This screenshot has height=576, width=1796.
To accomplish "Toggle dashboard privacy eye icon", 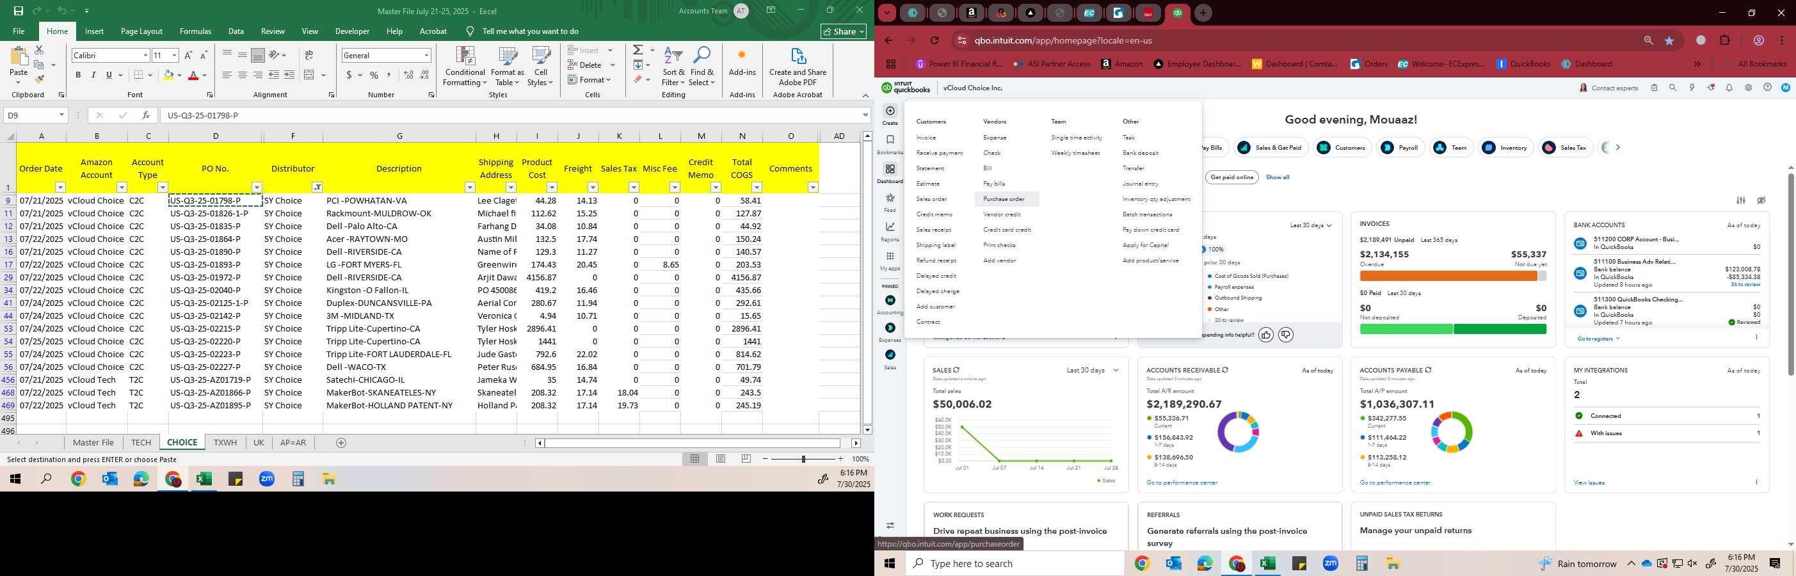I will click(1761, 200).
